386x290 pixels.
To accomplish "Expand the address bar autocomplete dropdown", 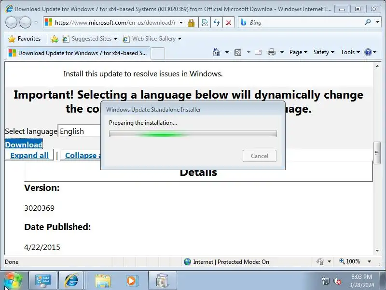I will [181, 23].
